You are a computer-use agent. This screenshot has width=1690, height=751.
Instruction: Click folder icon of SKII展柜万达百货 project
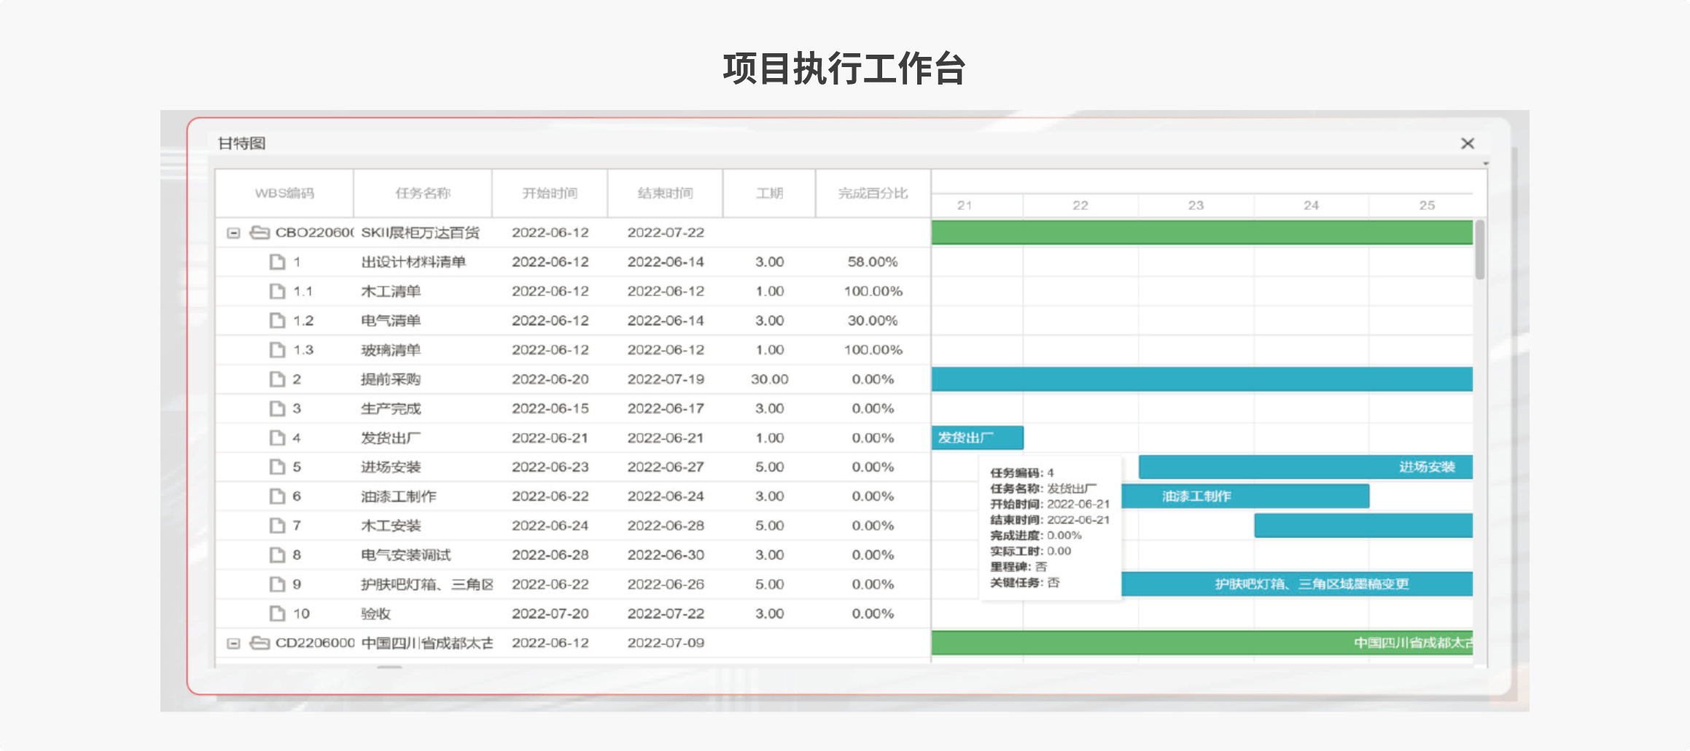260,233
